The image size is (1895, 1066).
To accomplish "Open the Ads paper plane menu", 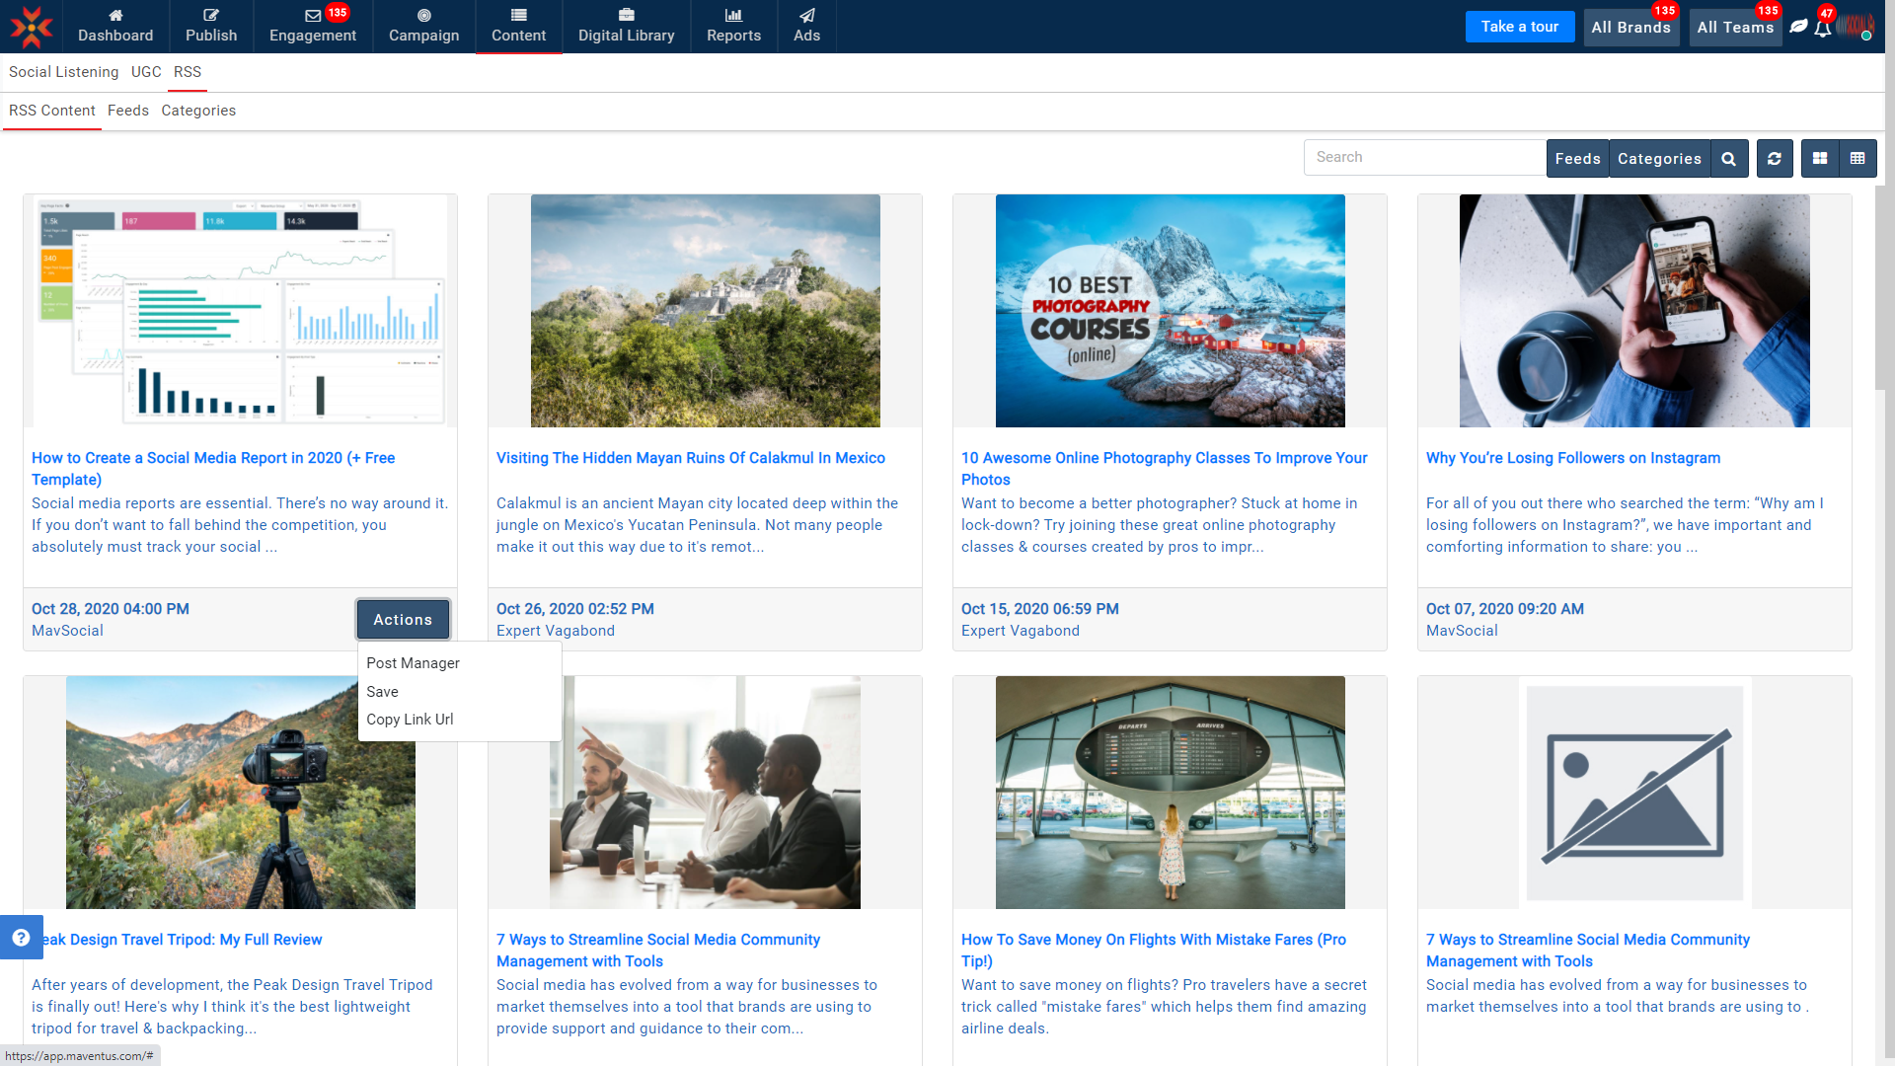I will 806,27.
